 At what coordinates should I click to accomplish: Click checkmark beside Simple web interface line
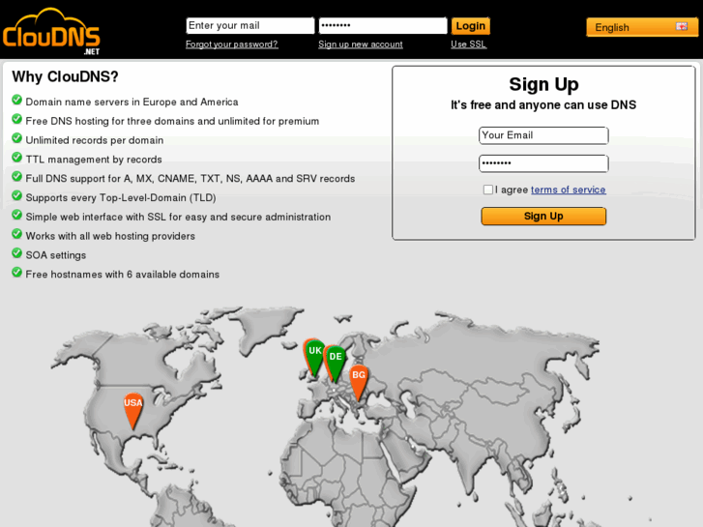tap(17, 215)
